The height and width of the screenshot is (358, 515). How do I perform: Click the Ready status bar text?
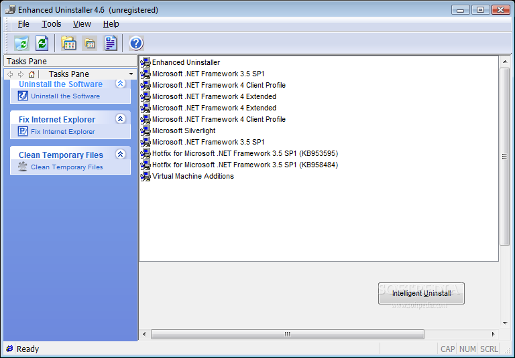tap(28, 349)
